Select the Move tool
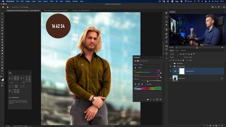The height and width of the screenshot is (127, 226). [x=2, y=13]
